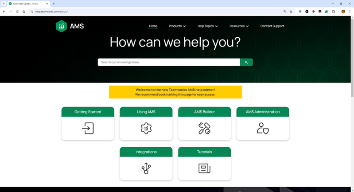Close the AMS Help Center tab

[x=47, y=4]
